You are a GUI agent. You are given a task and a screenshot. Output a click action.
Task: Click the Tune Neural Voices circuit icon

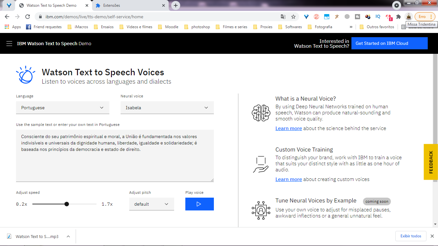[x=261, y=210]
